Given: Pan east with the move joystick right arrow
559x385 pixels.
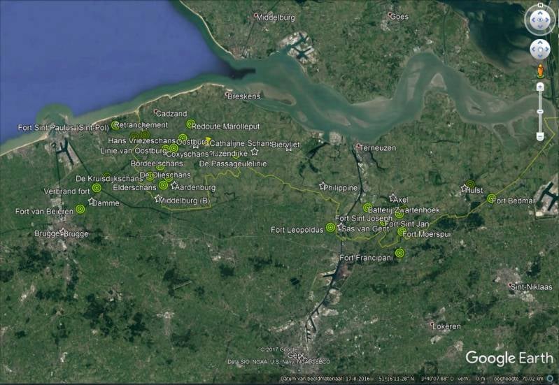Looking at the screenshot, I should 546,49.
